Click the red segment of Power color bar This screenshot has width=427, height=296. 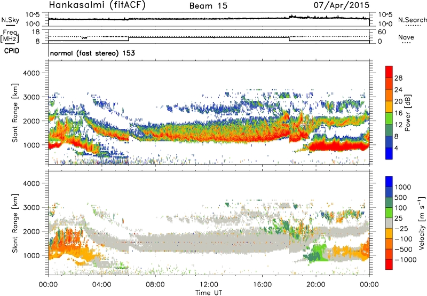point(389,72)
